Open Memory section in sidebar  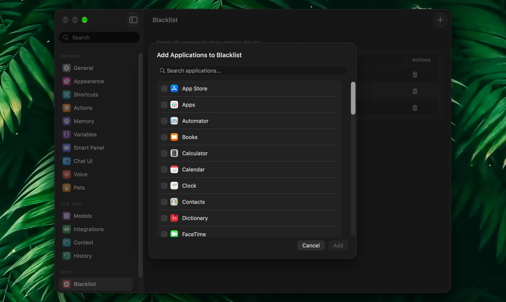coord(96,121)
